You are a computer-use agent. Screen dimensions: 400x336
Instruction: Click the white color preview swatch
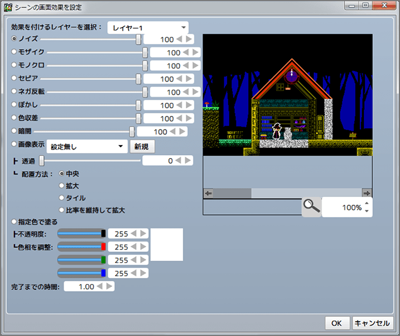pos(167,244)
